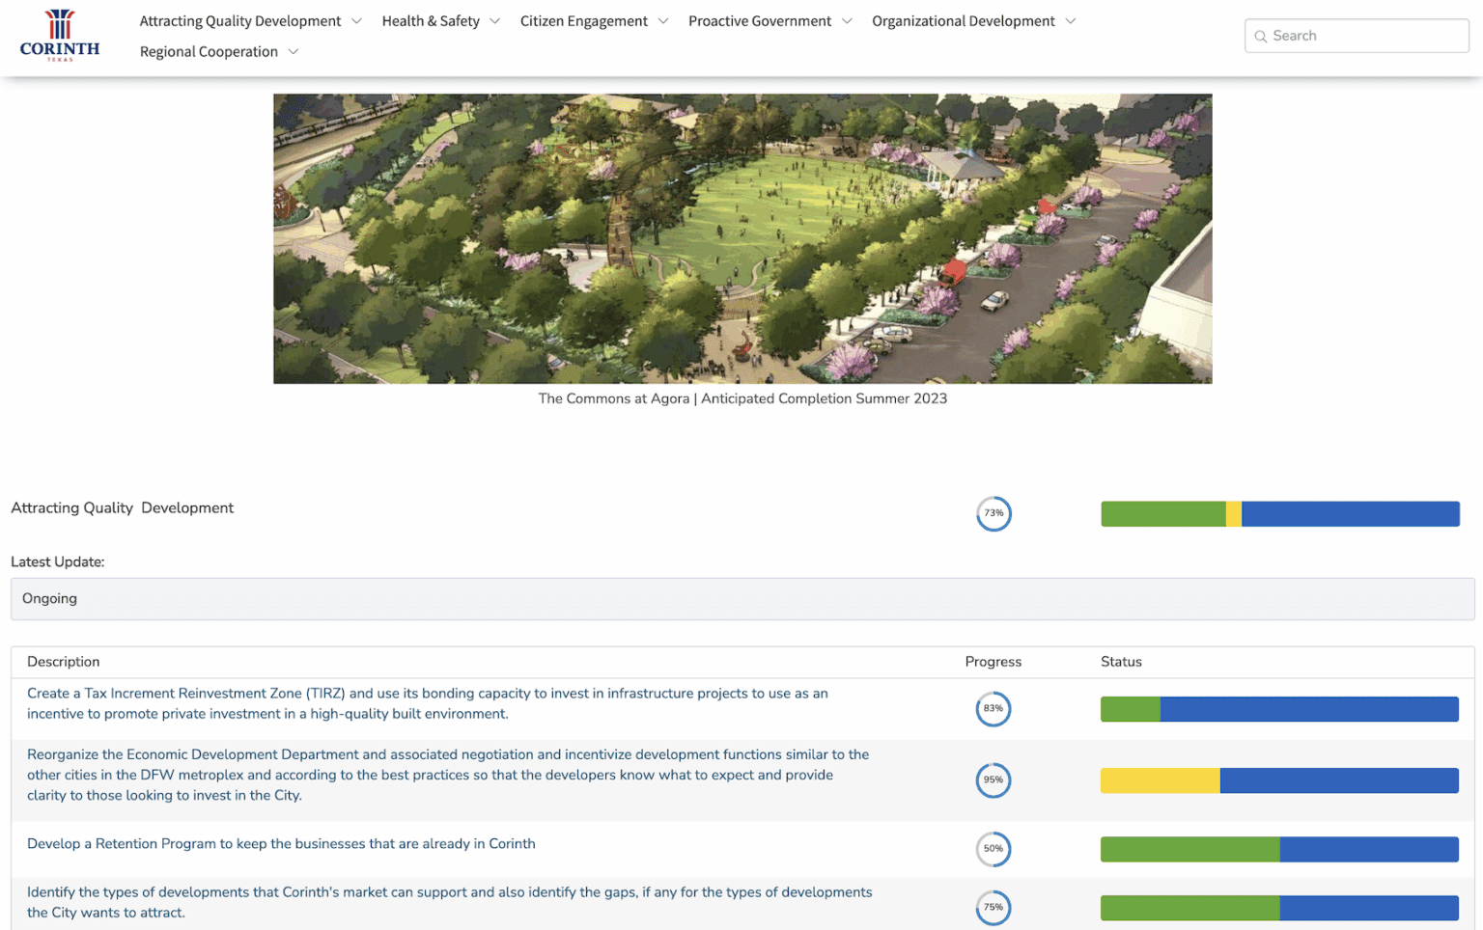Click the Develop a Retention Program link
This screenshot has height=930, width=1483.
point(281,843)
